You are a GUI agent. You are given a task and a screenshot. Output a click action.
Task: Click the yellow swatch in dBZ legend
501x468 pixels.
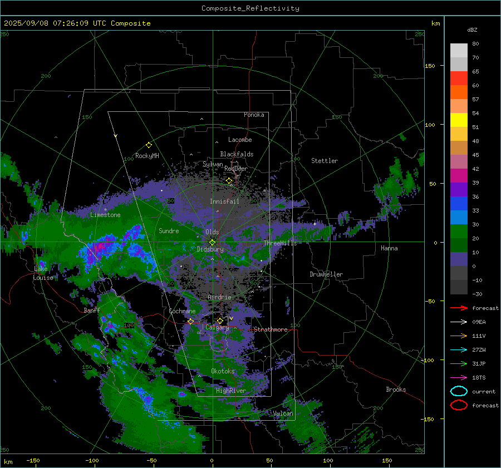(459, 120)
